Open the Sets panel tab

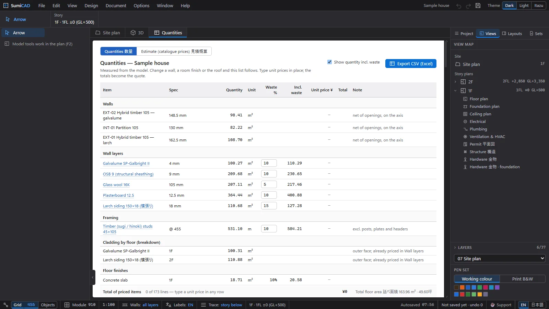(536, 33)
